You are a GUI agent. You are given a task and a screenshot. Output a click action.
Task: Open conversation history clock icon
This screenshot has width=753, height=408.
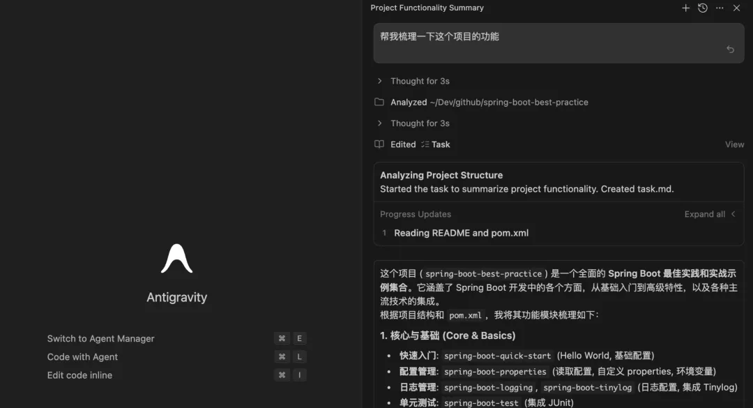tap(703, 8)
